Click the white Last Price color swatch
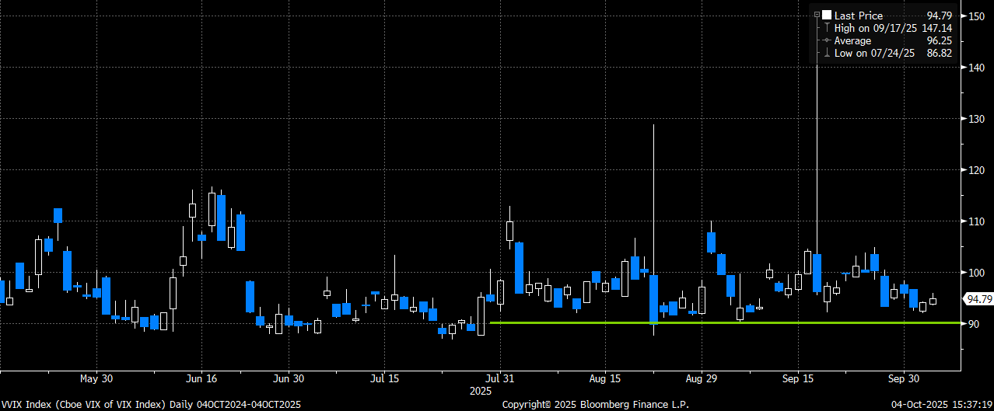994x411 pixels. coord(827,15)
